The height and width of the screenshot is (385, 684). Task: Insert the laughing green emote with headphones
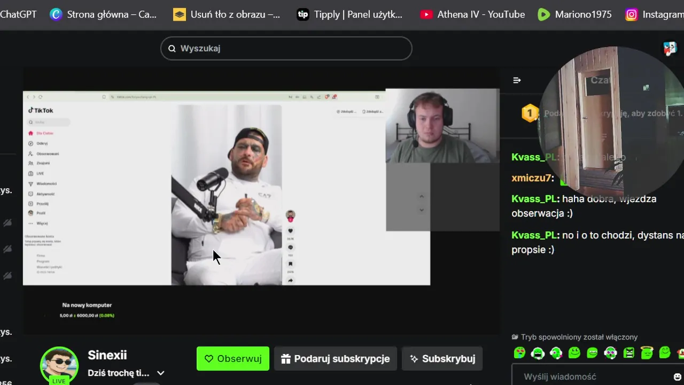pos(538,353)
